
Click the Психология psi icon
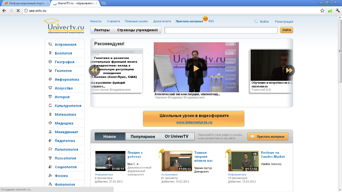50,158
